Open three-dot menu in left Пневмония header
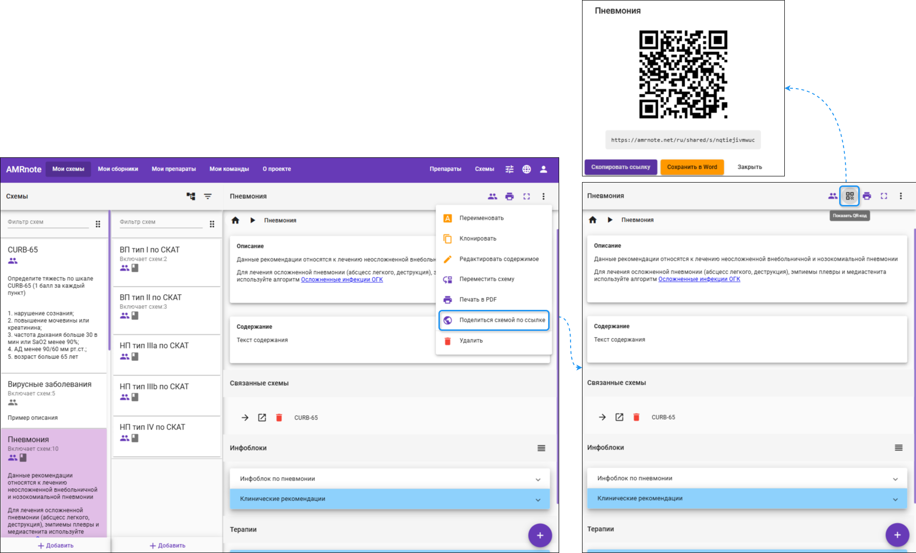This screenshot has height=553, width=916. point(543,196)
